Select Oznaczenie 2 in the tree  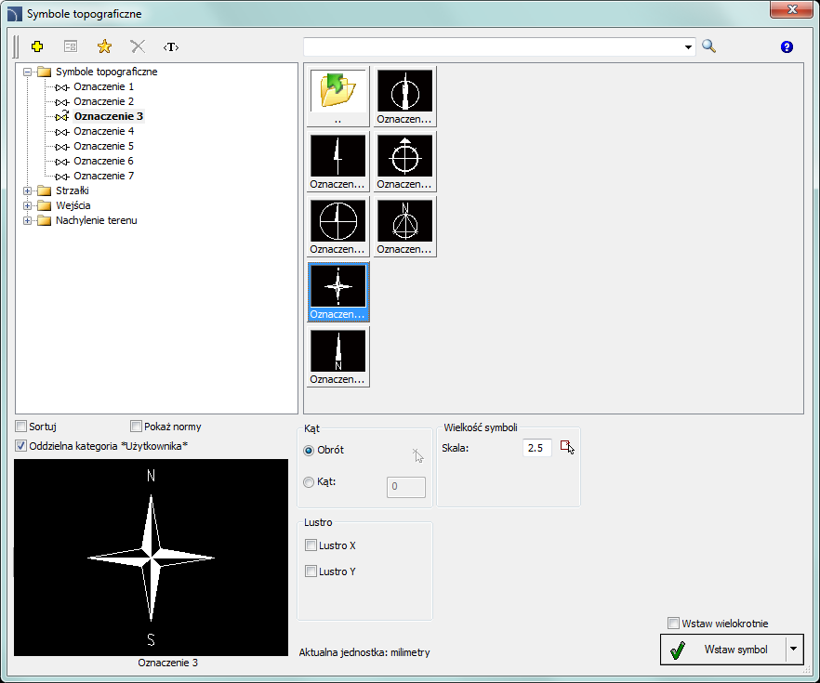[x=103, y=101]
